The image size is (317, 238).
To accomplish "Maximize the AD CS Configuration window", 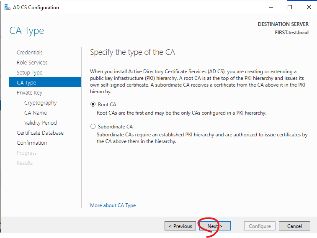I will point(290,7).
